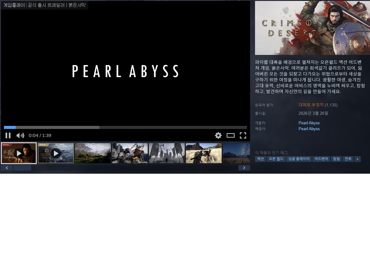Image resolution: width=370 pixels, height=265 pixels.
Task: Toggle theater mode rectangle icon
Action: click(231, 135)
